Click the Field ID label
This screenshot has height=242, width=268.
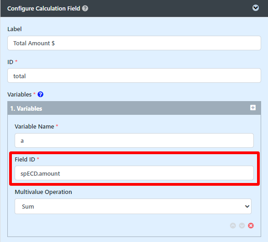[x=25, y=159]
